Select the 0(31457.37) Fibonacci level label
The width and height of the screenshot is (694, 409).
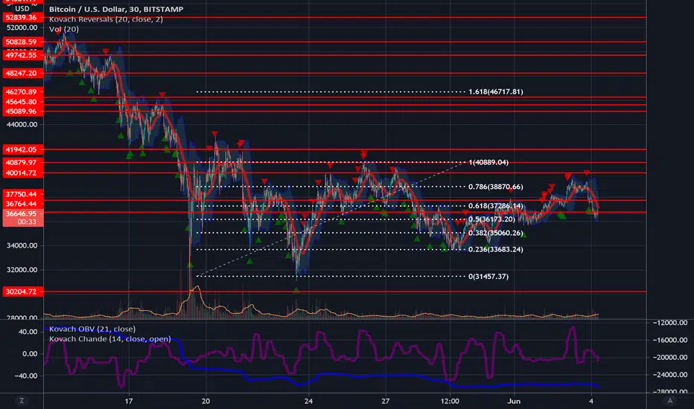(x=488, y=277)
